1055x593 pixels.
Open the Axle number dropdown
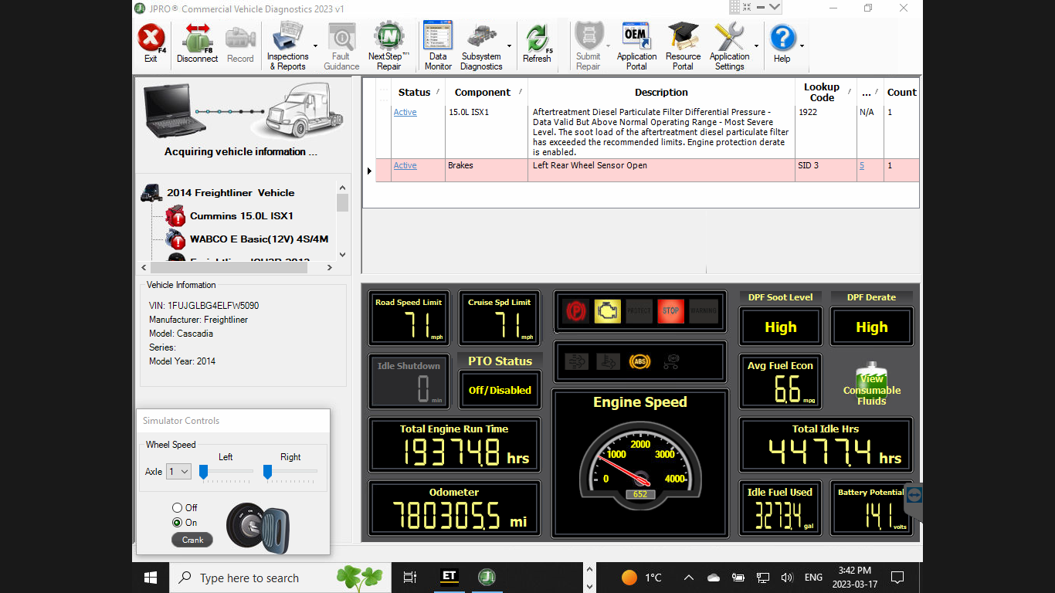tap(178, 471)
